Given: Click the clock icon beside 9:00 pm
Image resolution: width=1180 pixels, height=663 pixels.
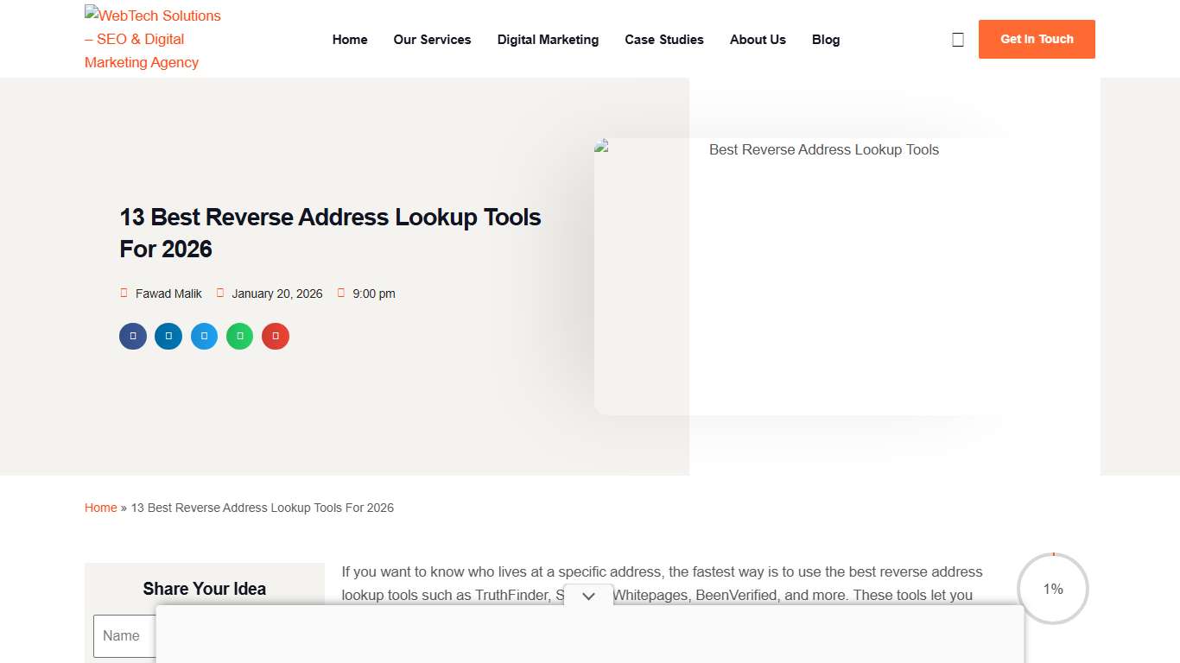Looking at the screenshot, I should 341,293.
